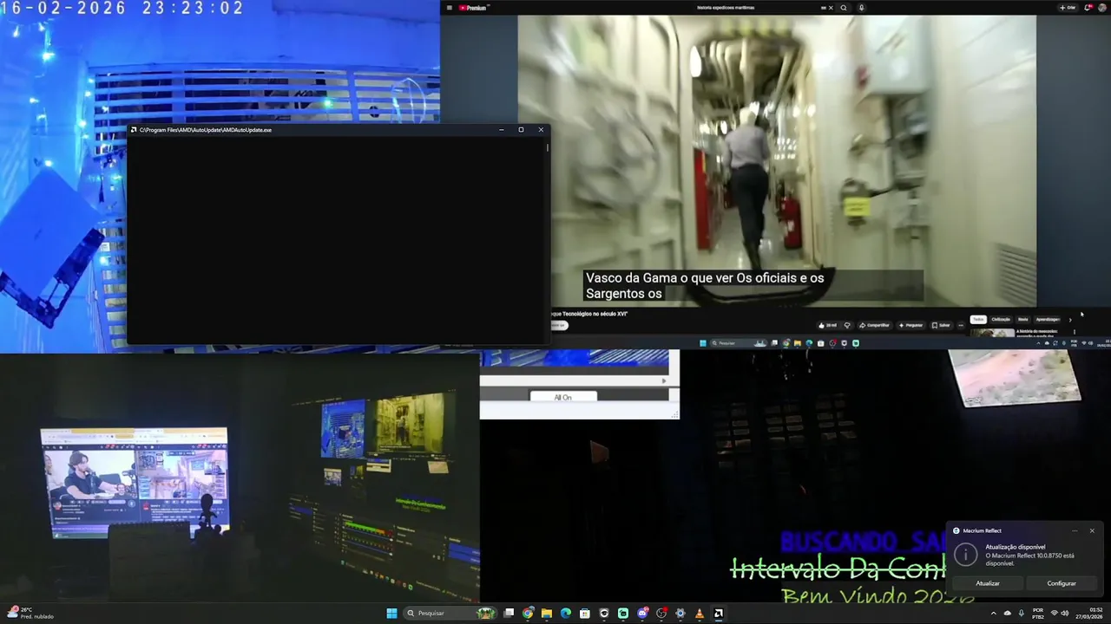The width and height of the screenshot is (1111, 624).
Task: Dismiss the Macrium Reflect notification
Action: click(1092, 530)
